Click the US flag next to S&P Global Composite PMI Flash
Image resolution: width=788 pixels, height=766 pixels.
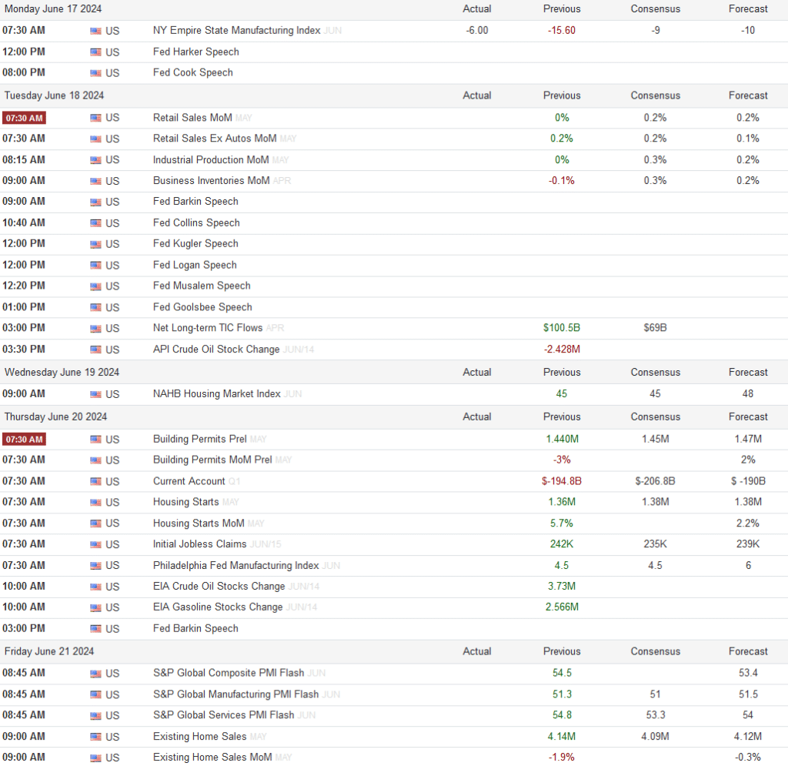(95, 674)
